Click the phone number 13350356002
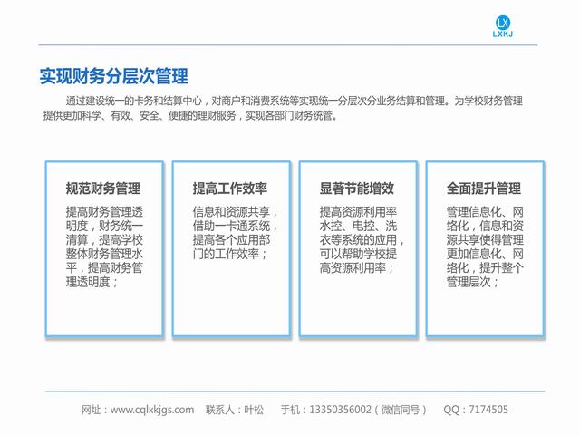580x435 pixels. (x=340, y=410)
